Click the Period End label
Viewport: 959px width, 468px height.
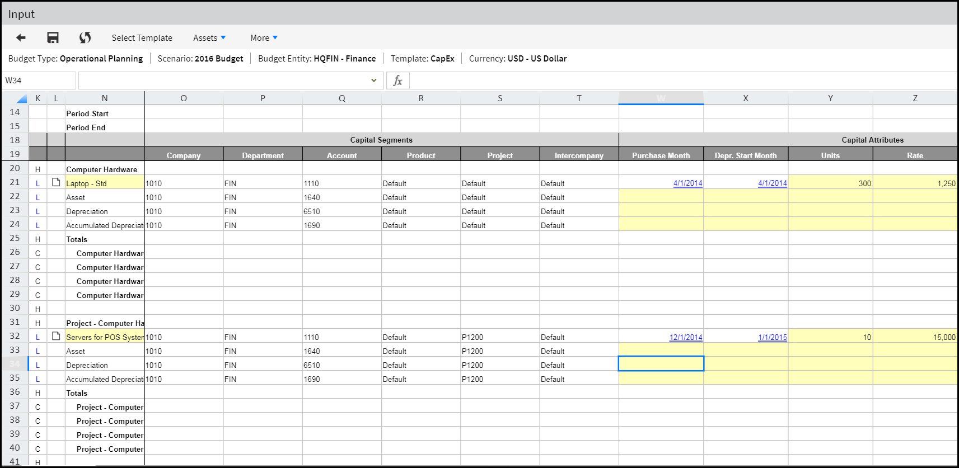point(86,127)
